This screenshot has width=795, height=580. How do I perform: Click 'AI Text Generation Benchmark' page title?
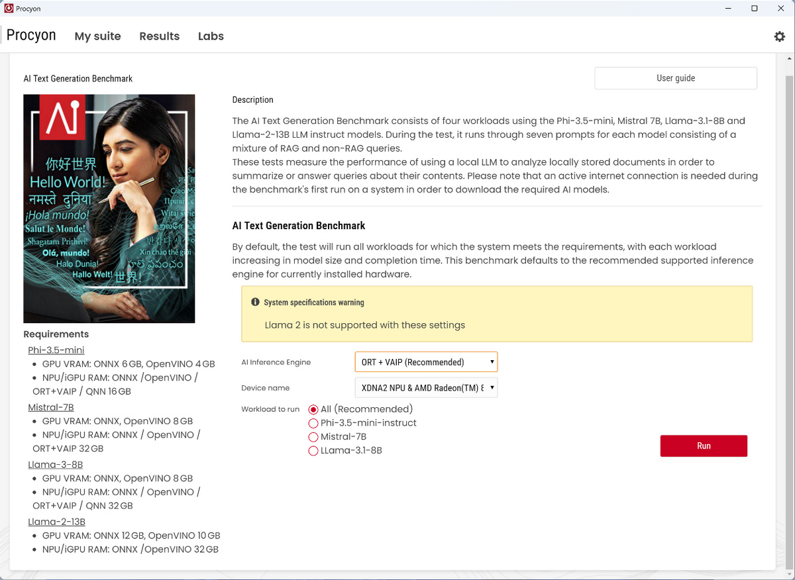click(78, 79)
